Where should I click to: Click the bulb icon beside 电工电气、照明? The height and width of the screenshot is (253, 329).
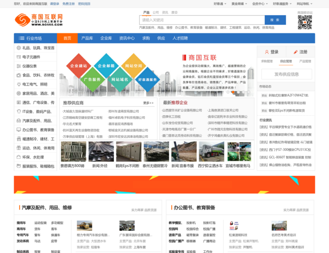click(19, 85)
